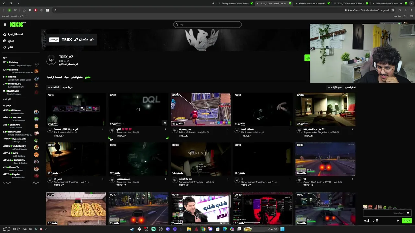Open Elshimy channel in sidebar
Image resolution: width=415 pixels, height=233 pixels.
coord(20,64)
